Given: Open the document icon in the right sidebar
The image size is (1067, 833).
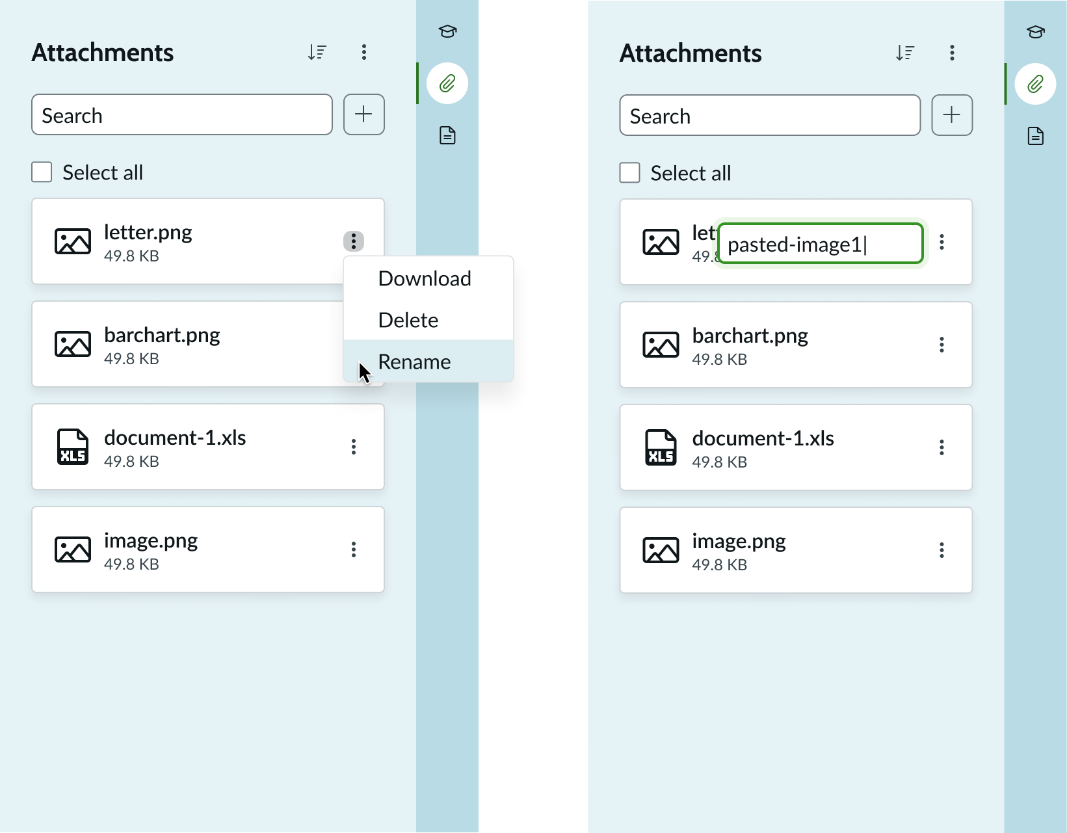Looking at the screenshot, I should (1035, 136).
